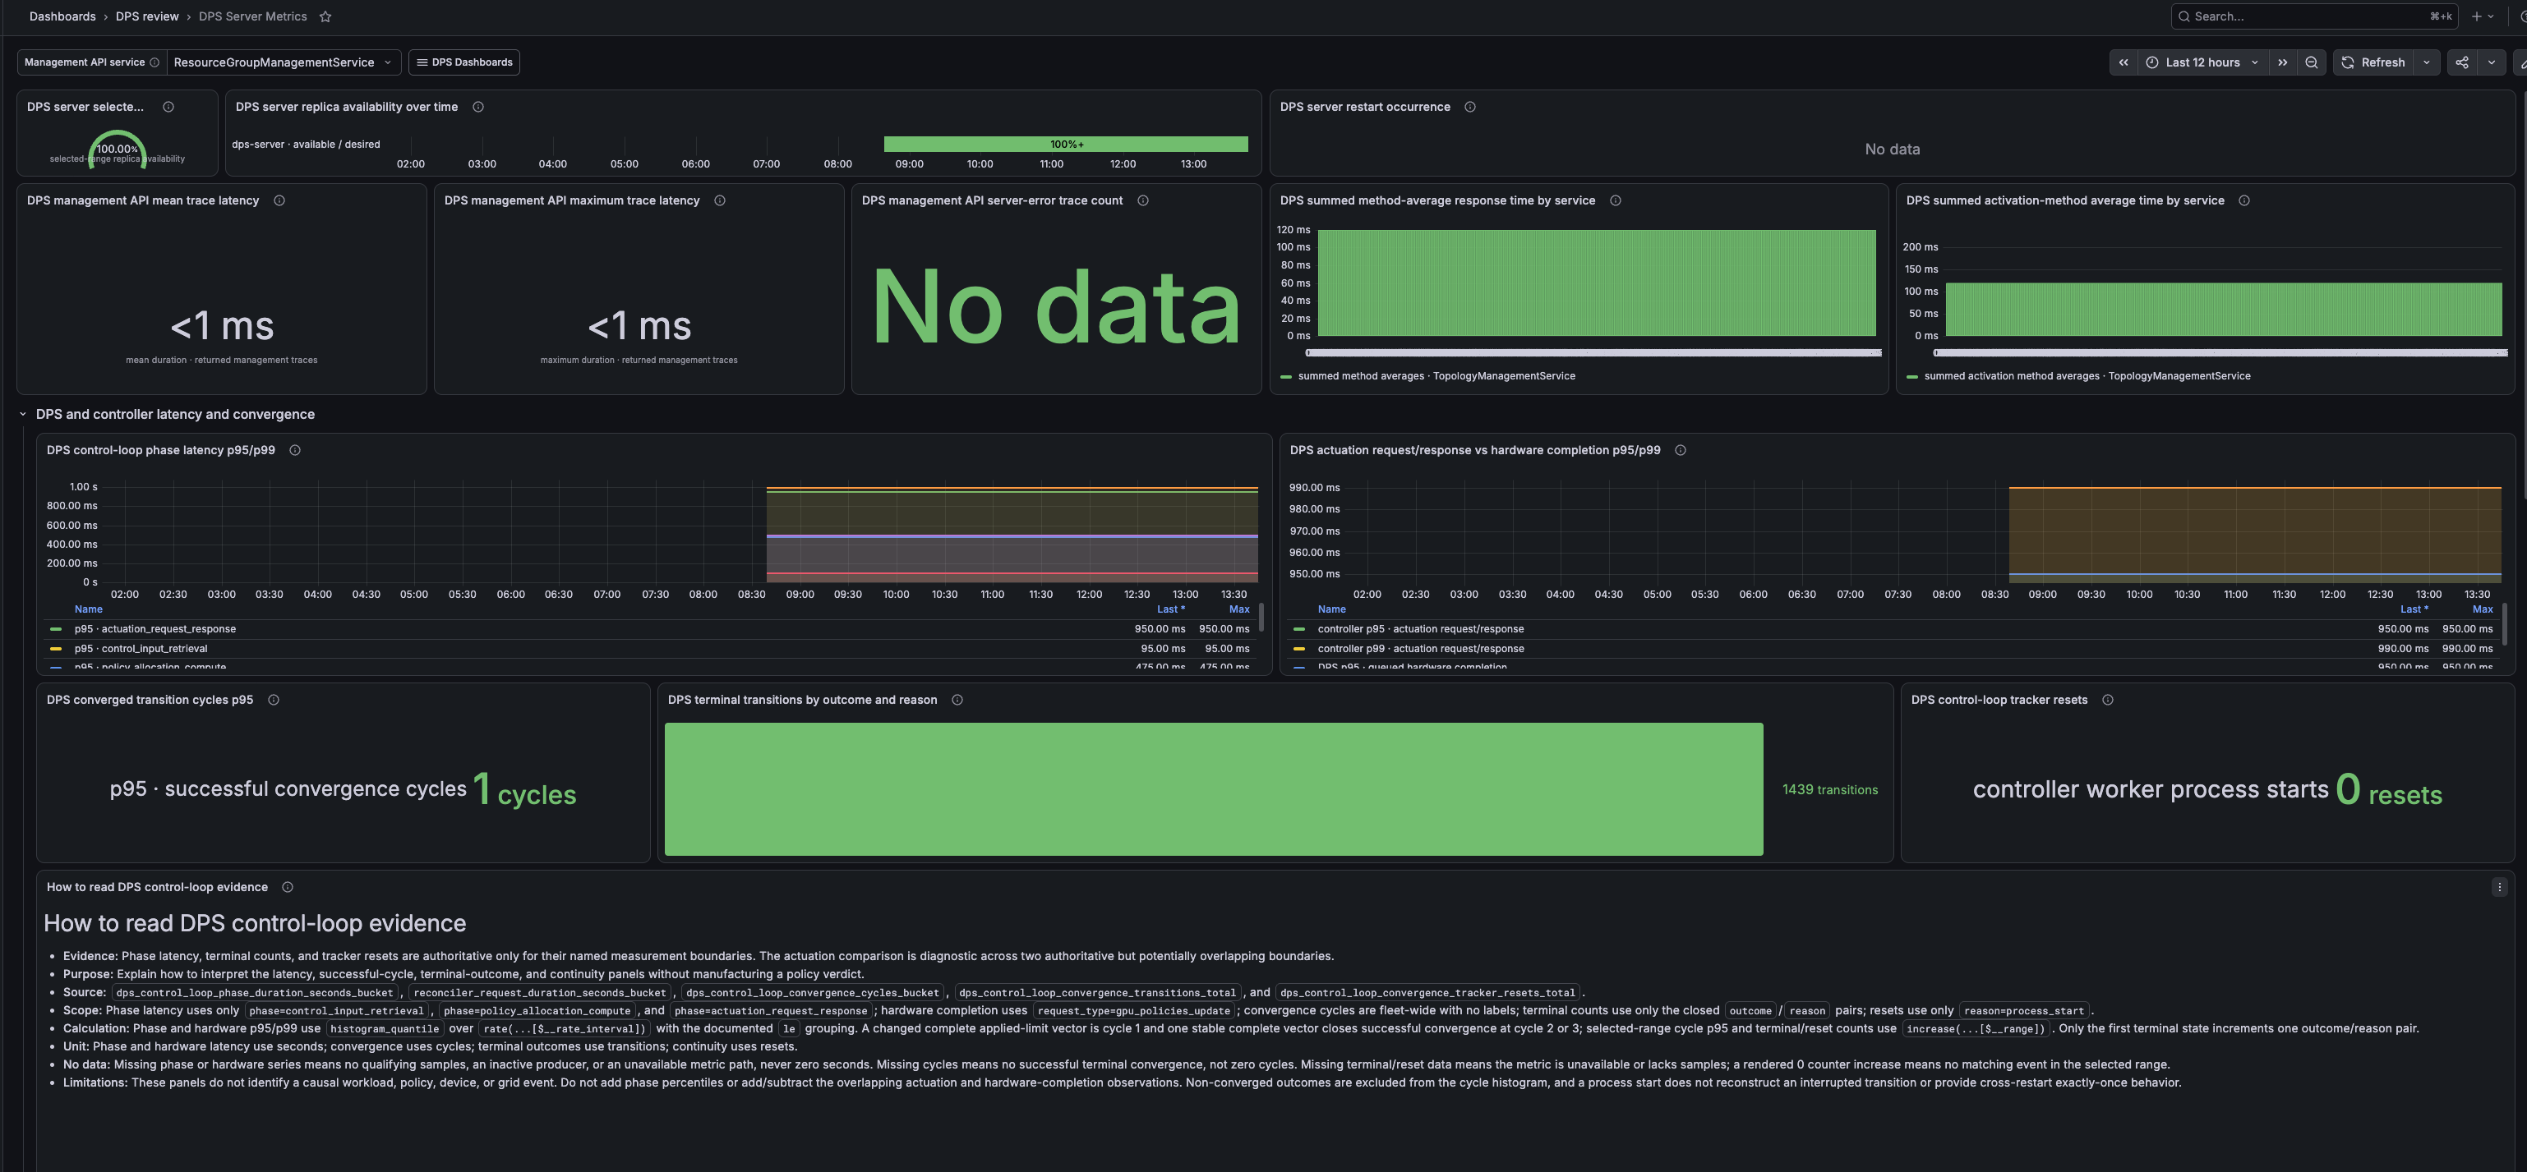Viewport: 2527px width, 1172px height.
Task: Open DPS converged transition cycles p95 title
Action: click(x=149, y=701)
